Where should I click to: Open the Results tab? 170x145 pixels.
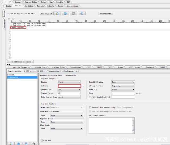click(x=59, y=2)
